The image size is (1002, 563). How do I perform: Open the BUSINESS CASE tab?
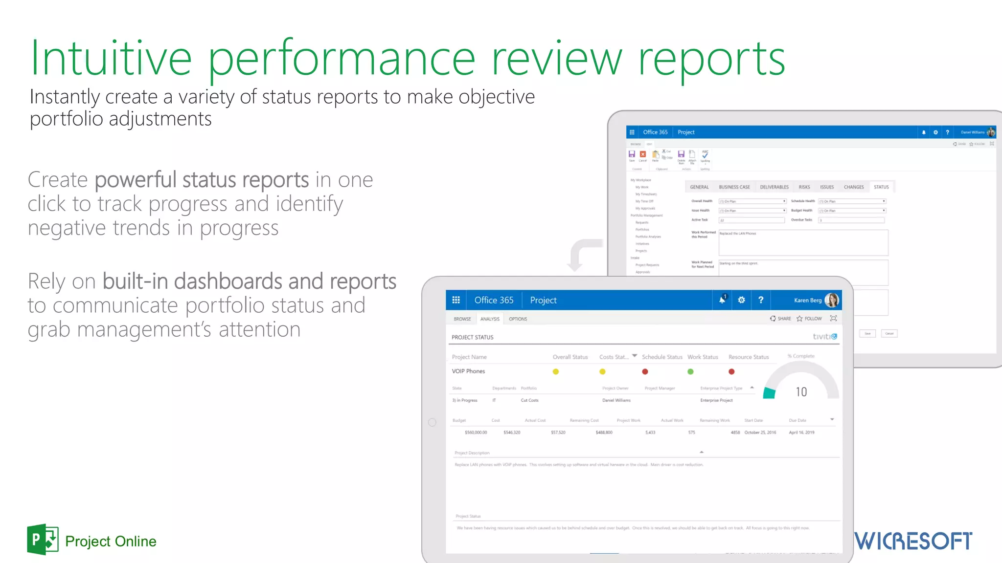[x=734, y=187]
